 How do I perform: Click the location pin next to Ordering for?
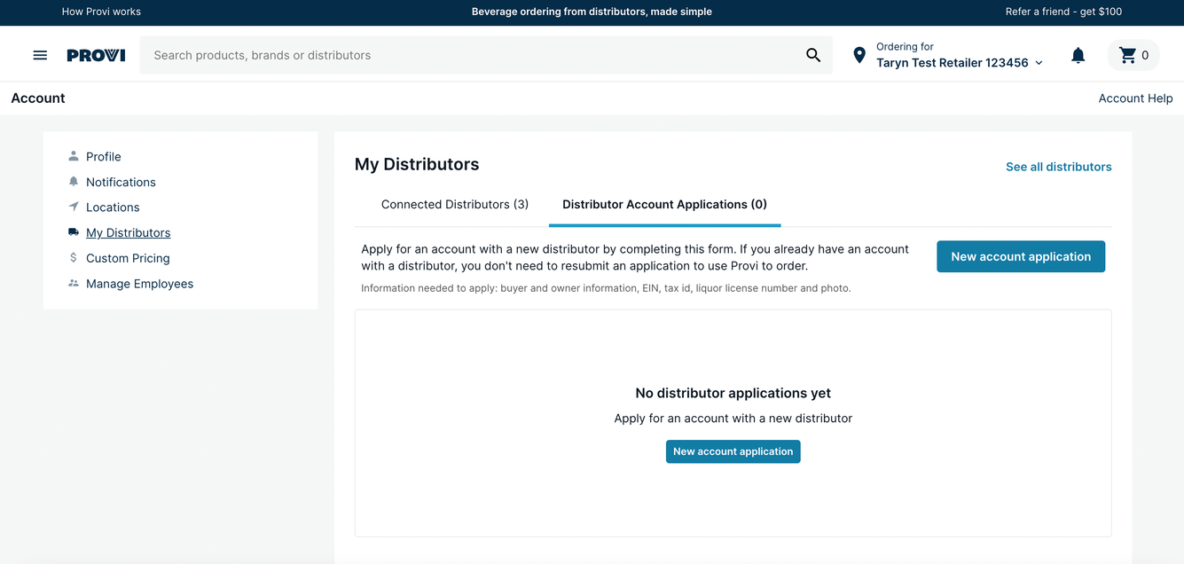(859, 54)
